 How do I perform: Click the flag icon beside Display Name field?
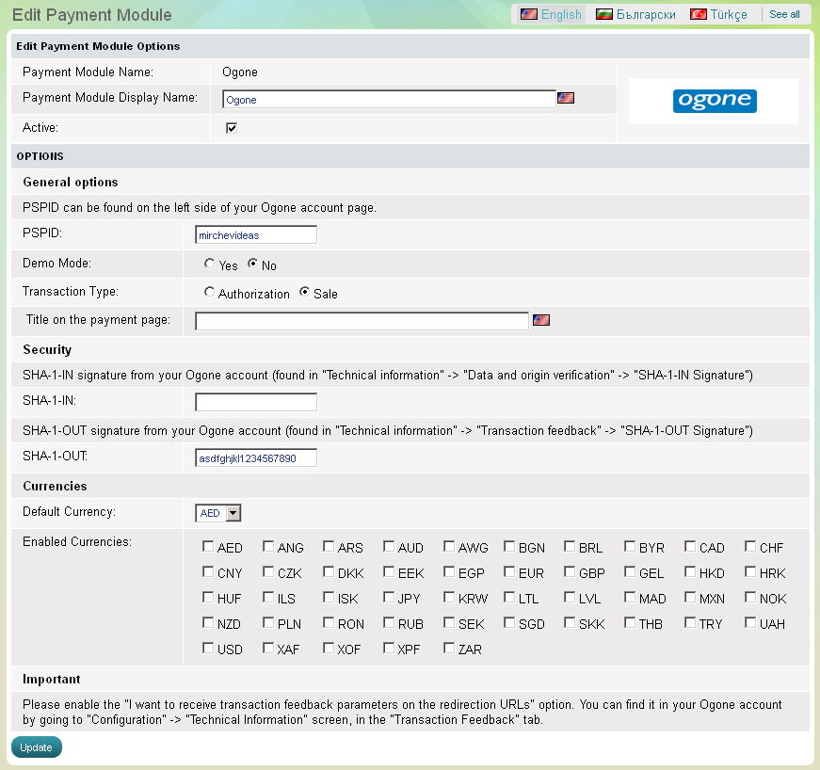click(565, 98)
